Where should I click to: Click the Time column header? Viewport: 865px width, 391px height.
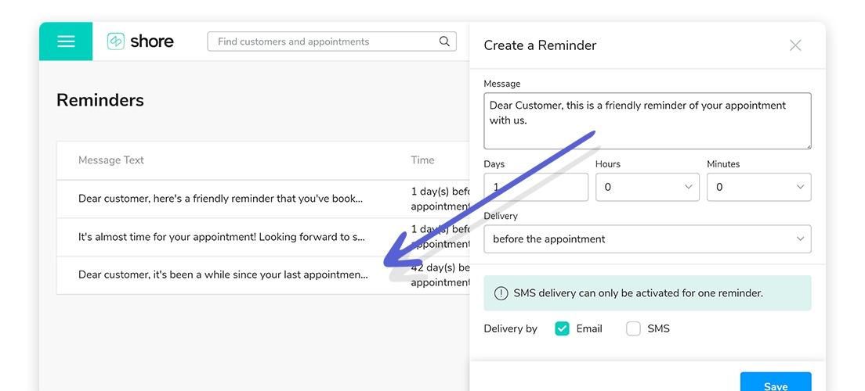(x=422, y=160)
